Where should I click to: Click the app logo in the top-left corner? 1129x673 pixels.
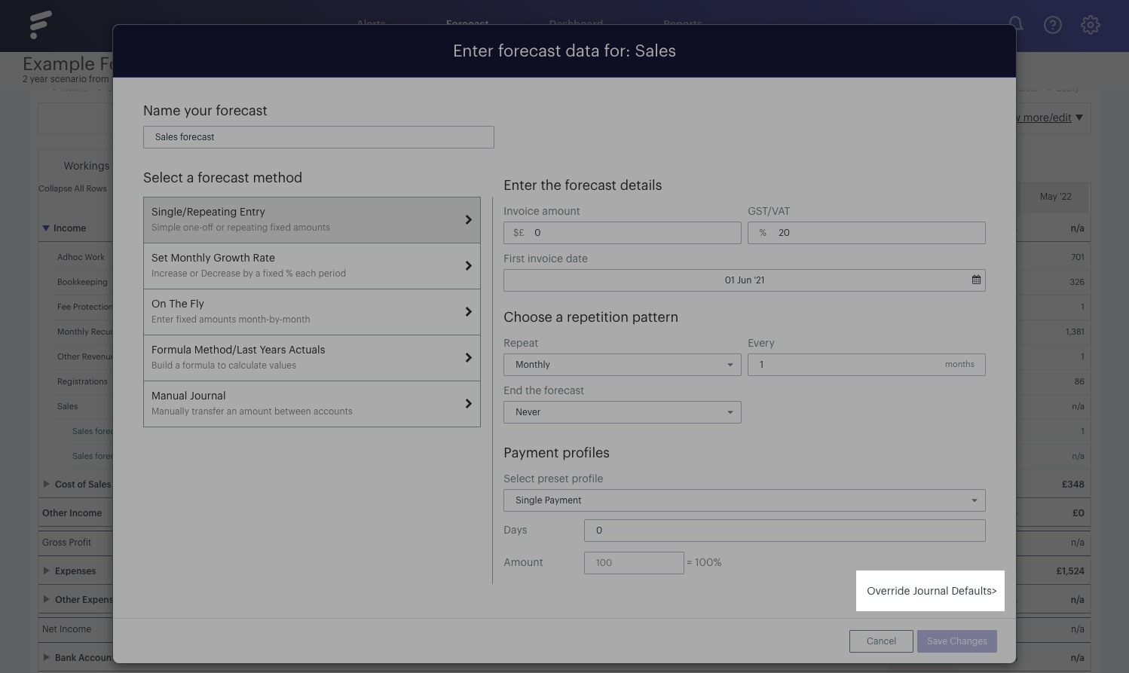(41, 25)
